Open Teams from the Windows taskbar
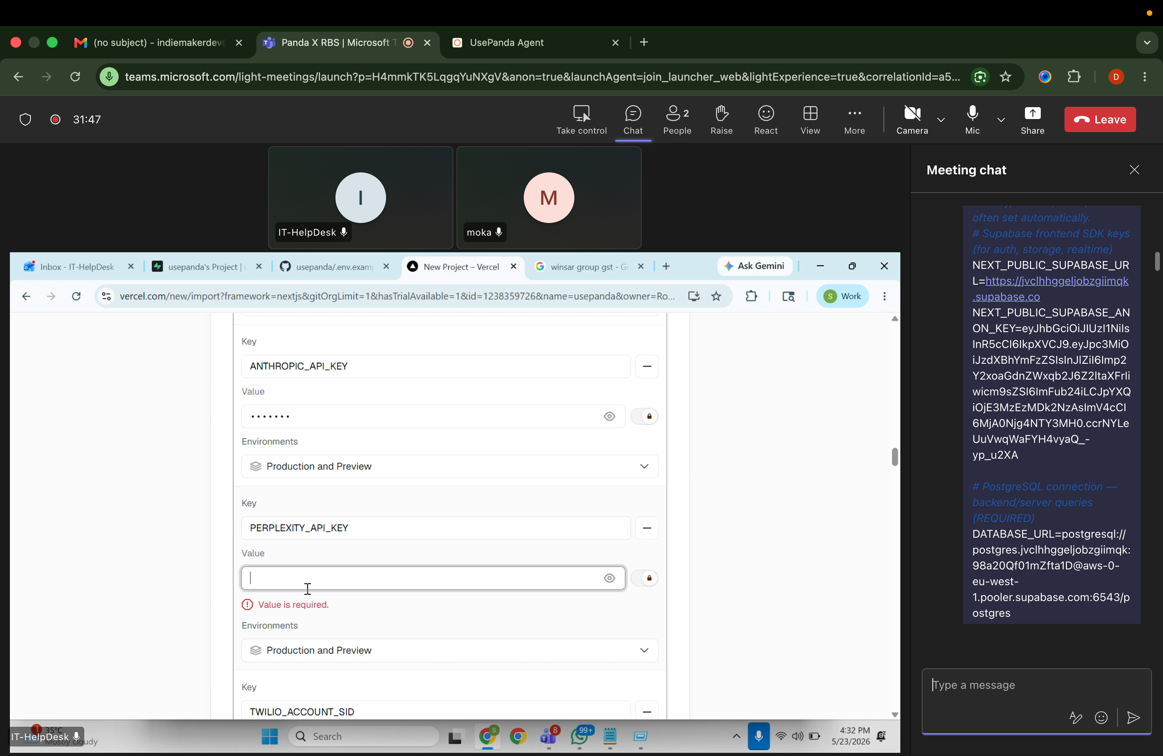 click(x=549, y=737)
